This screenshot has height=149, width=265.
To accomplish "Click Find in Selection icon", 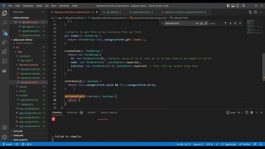I will [235, 23].
